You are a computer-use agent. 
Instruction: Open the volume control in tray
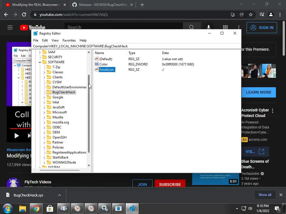click(x=250, y=208)
